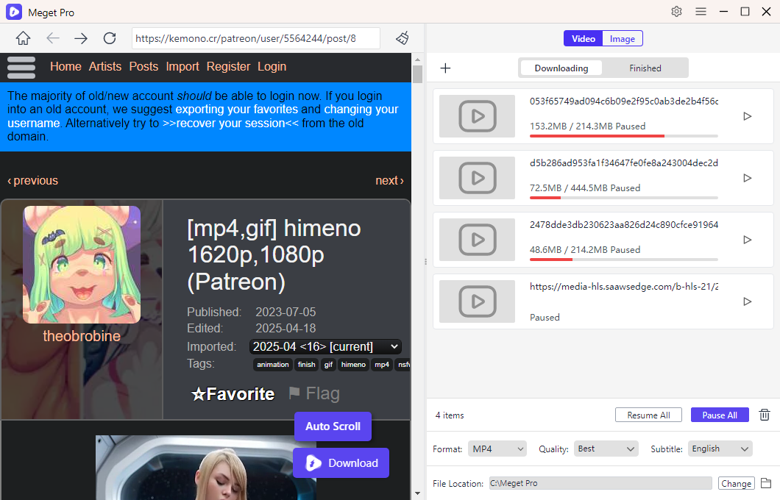Click the purple Download button

tap(341, 463)
